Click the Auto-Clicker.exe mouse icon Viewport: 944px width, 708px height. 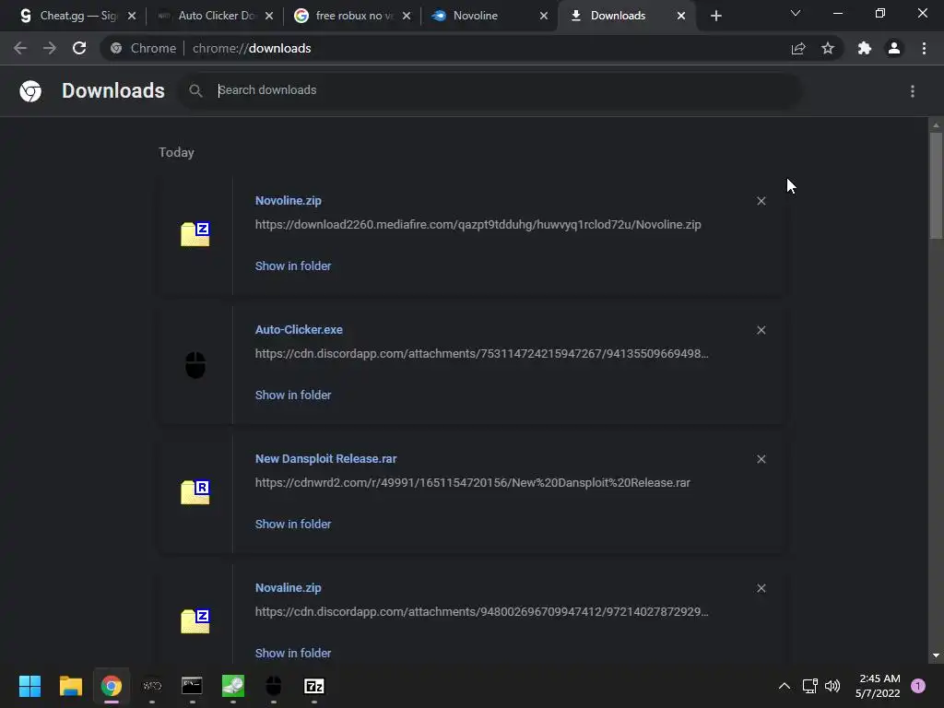point(195,365)
